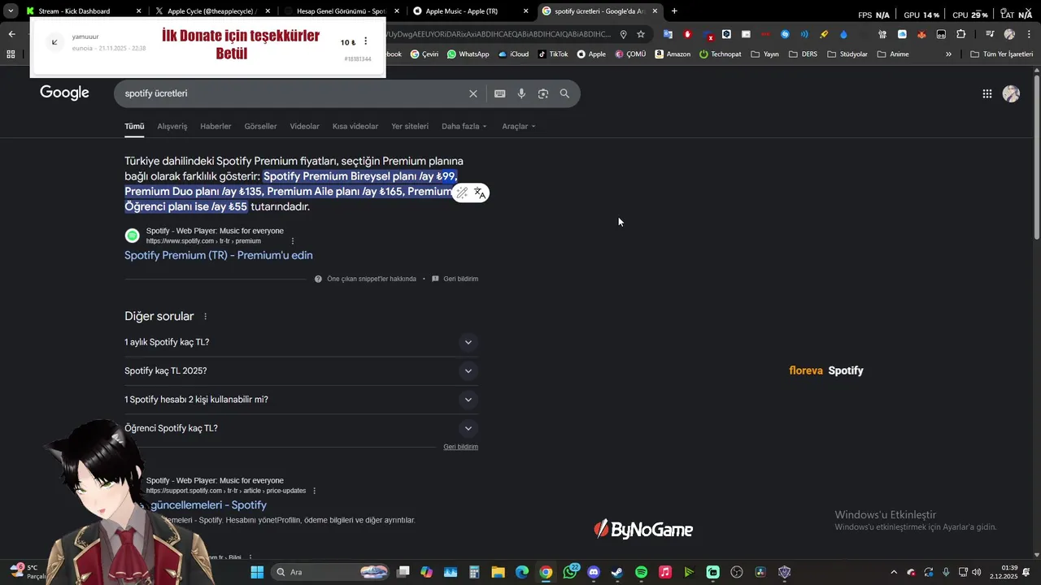Viewport: 1041px width, 585px height.
Task: Expand "1 Spotify hesabı 2 kişi" question
Action: pyautogui.click(x=301, y=400)
